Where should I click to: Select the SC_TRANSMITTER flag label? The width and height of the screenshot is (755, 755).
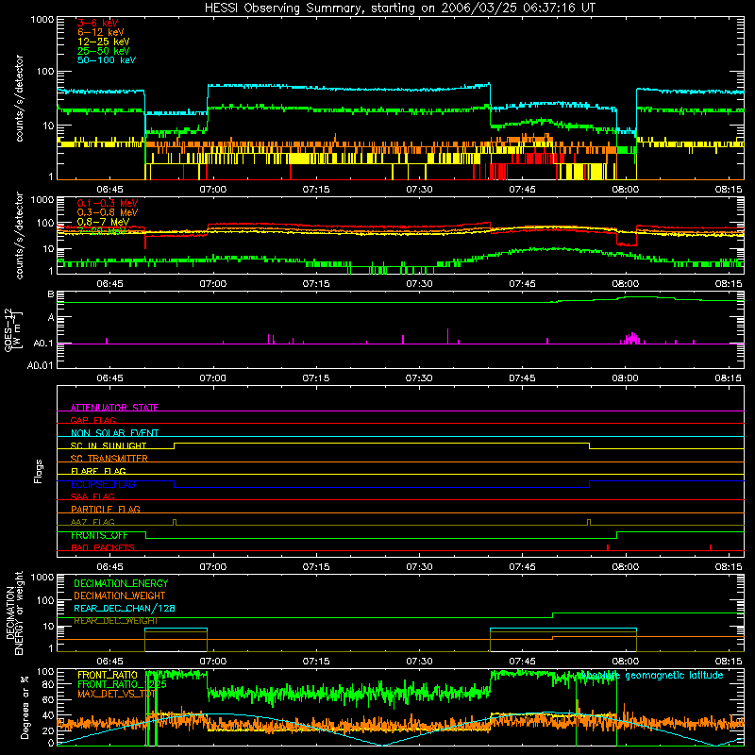coord(109,459)
